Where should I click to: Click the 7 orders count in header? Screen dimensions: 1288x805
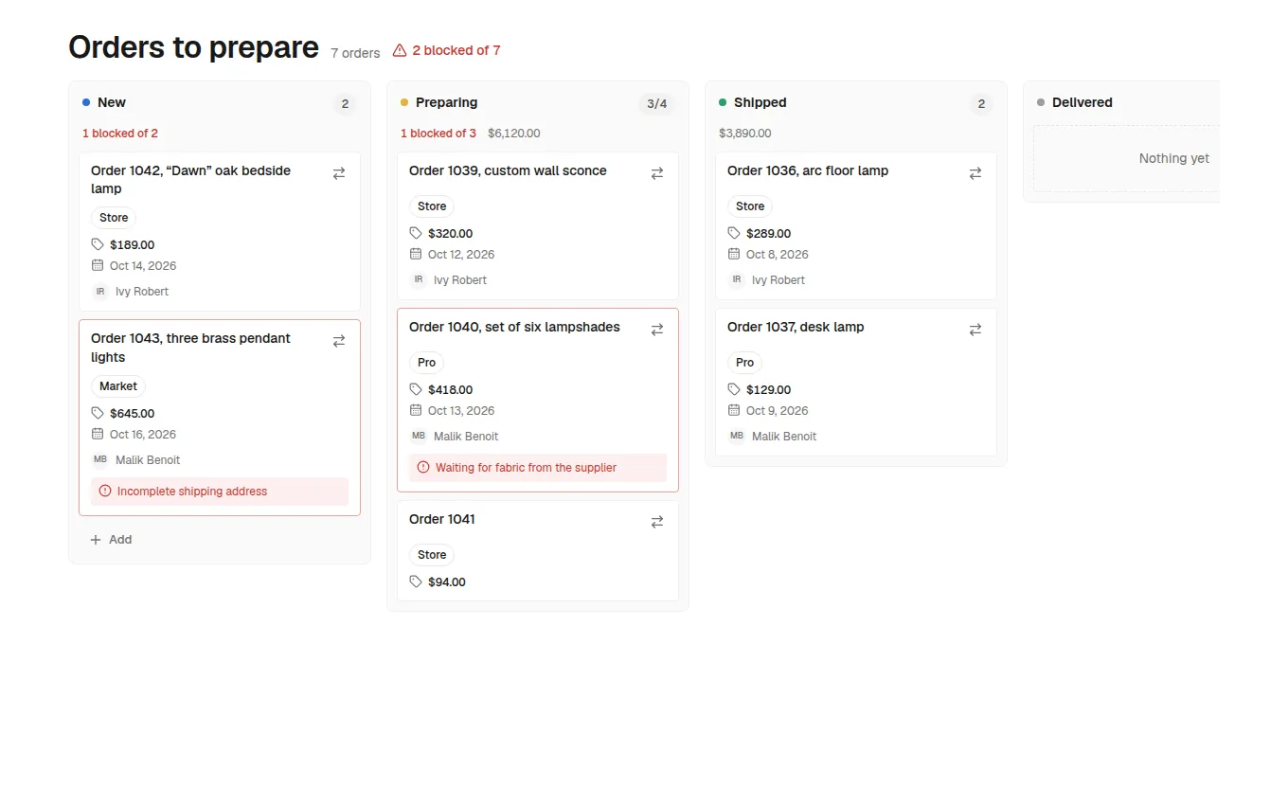(355, 53)
